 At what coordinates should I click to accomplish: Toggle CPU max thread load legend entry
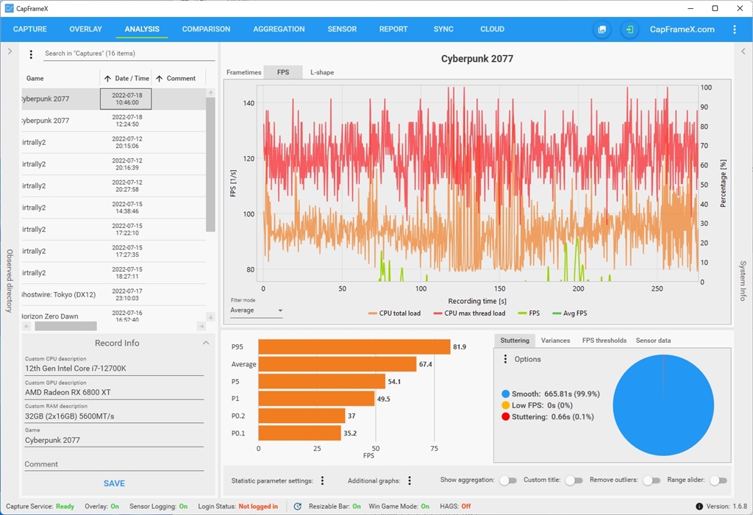pyautogui.click(x=469, y=313)
